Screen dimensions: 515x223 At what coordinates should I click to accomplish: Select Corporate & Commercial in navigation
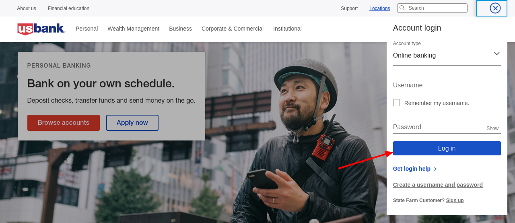(232, 29)
